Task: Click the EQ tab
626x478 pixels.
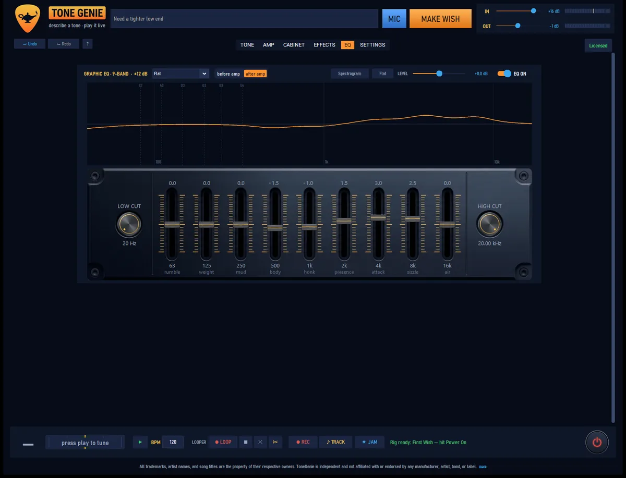Action: pyautogui.click(x=347, y=45)
